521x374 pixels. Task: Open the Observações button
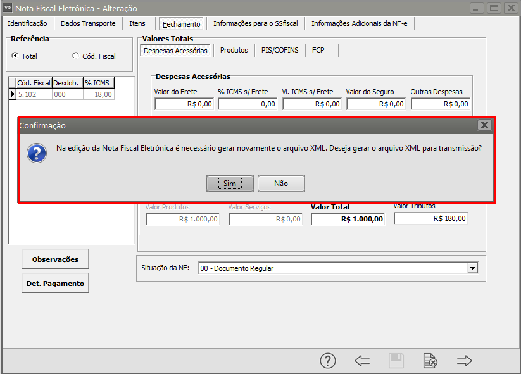55,259
